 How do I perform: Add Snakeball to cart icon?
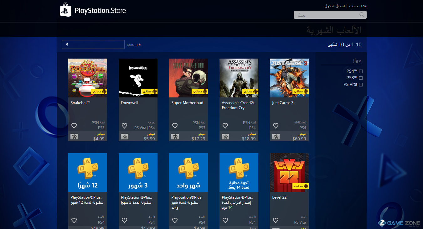[74, 137]
